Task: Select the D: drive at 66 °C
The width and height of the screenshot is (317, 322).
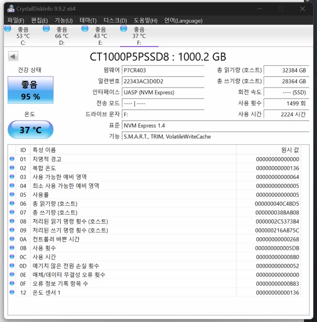Action: click(62, 36)
